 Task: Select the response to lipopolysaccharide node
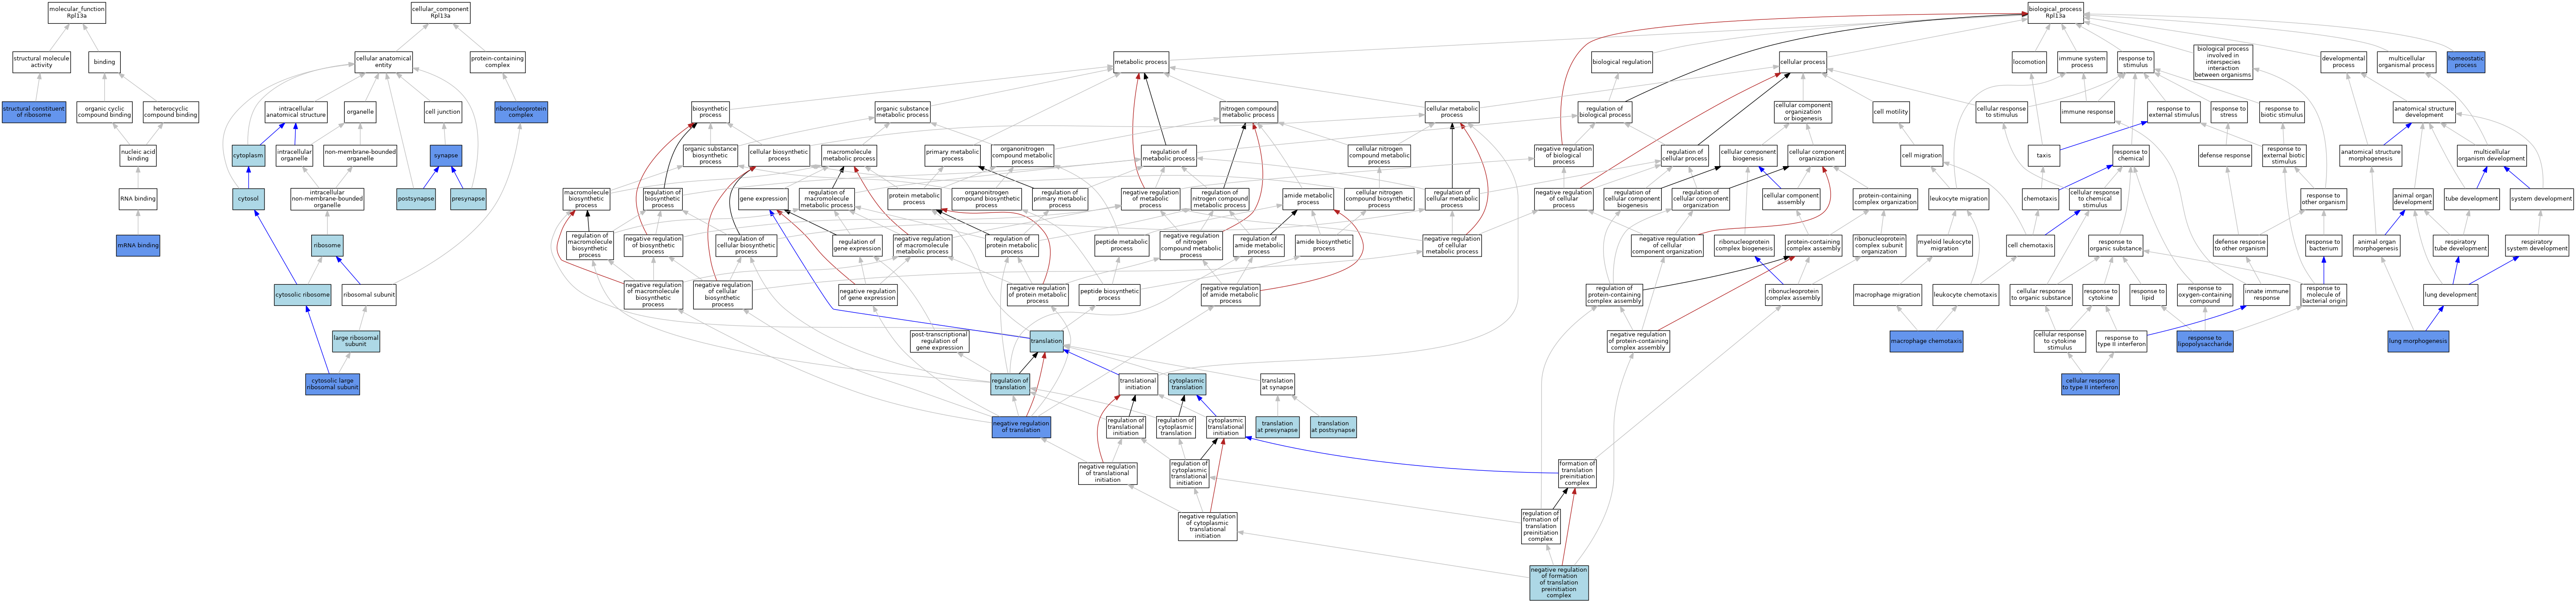coord(2205,341)
